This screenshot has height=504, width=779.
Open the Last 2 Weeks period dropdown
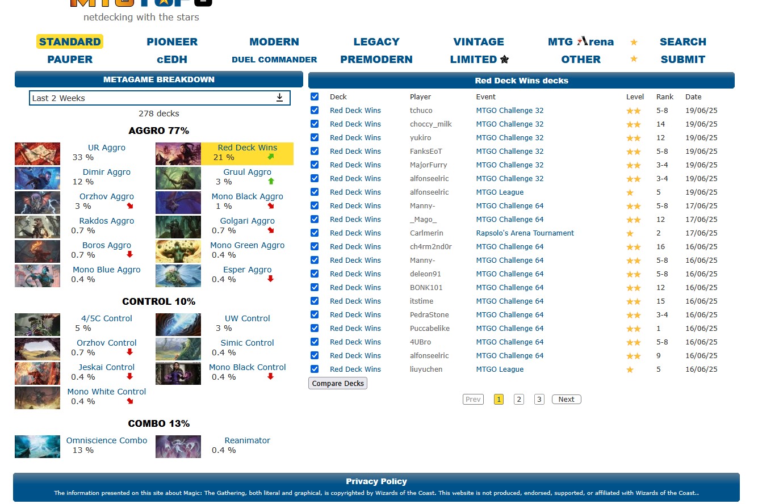[x=160, y=98]
